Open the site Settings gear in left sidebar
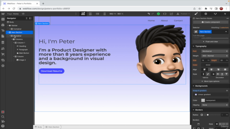Viewport: 230px width, 129px height. click(3, 66)
